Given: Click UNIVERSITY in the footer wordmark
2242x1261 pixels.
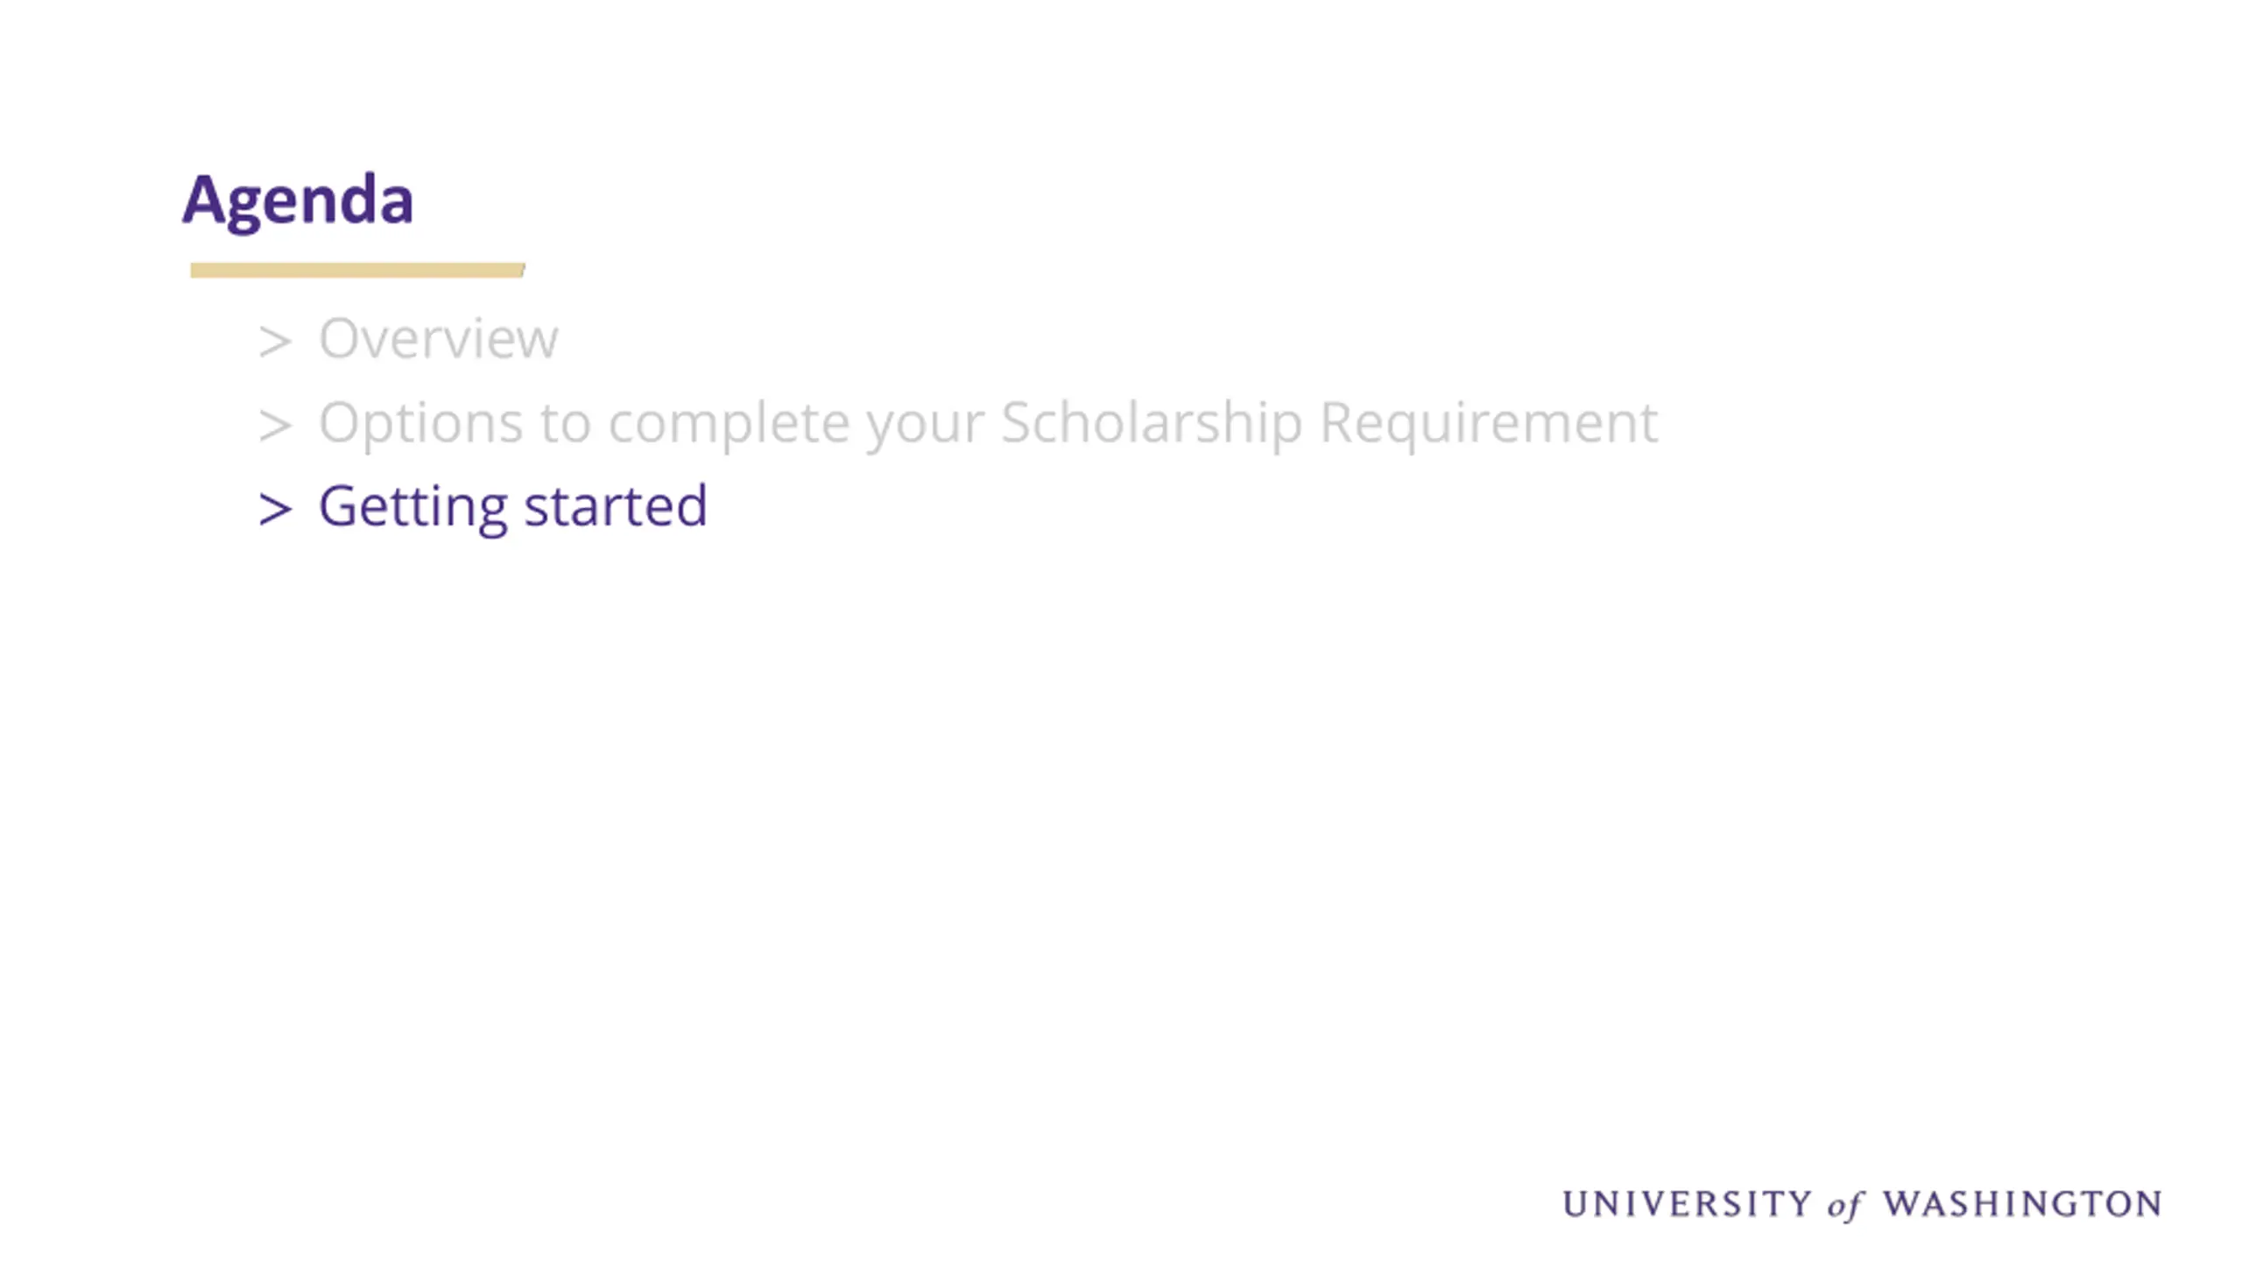Looking at the screenshot, I should click(1687, 1204).
